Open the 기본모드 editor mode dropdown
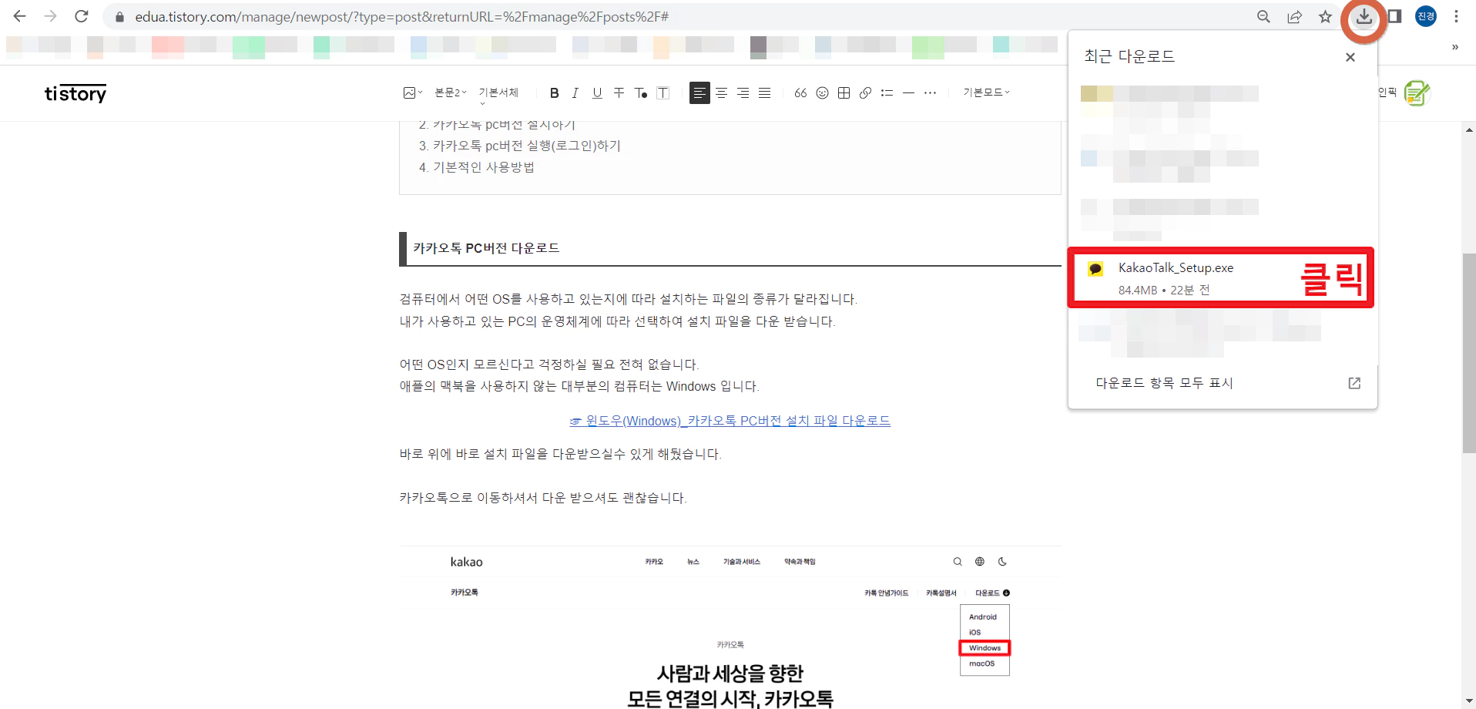 pos(986,92)
